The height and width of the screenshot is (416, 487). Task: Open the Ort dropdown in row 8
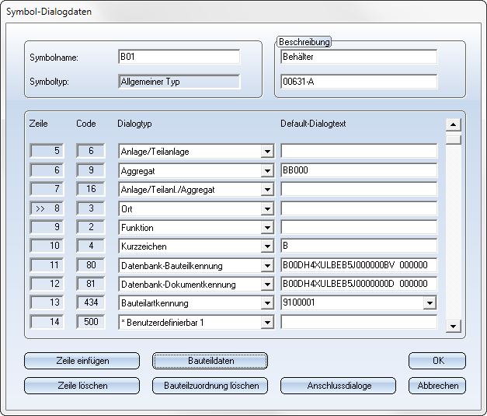pos(267,209)
